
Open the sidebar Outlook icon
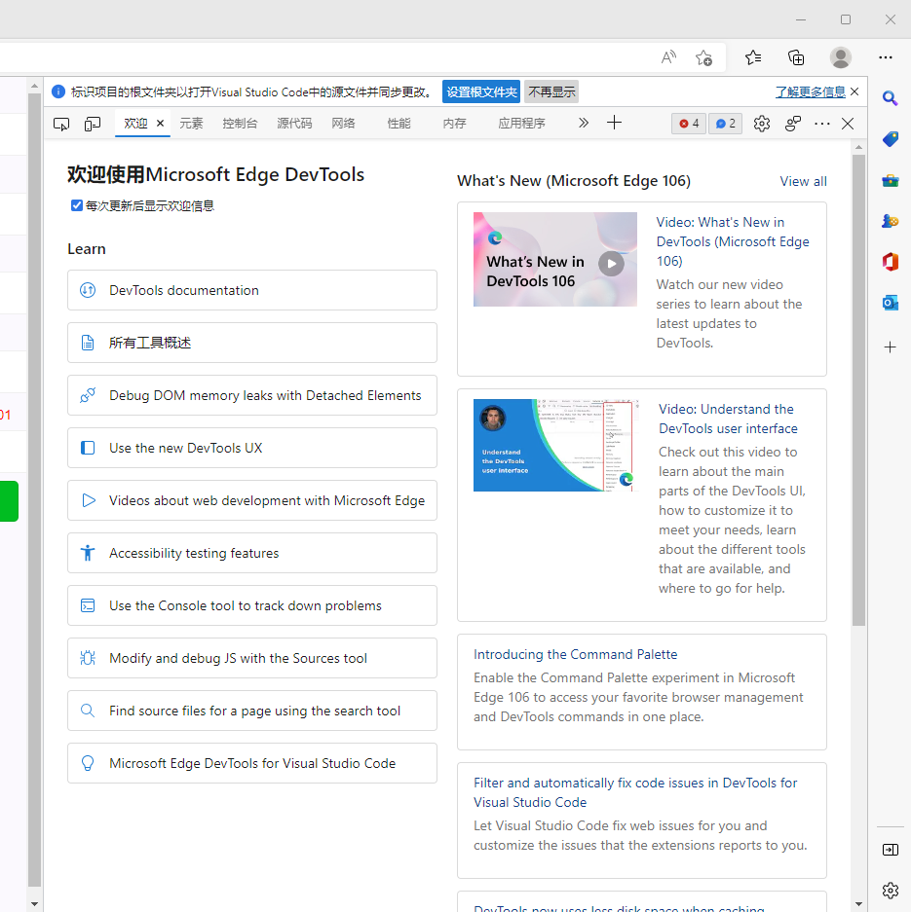click(890, 303)
